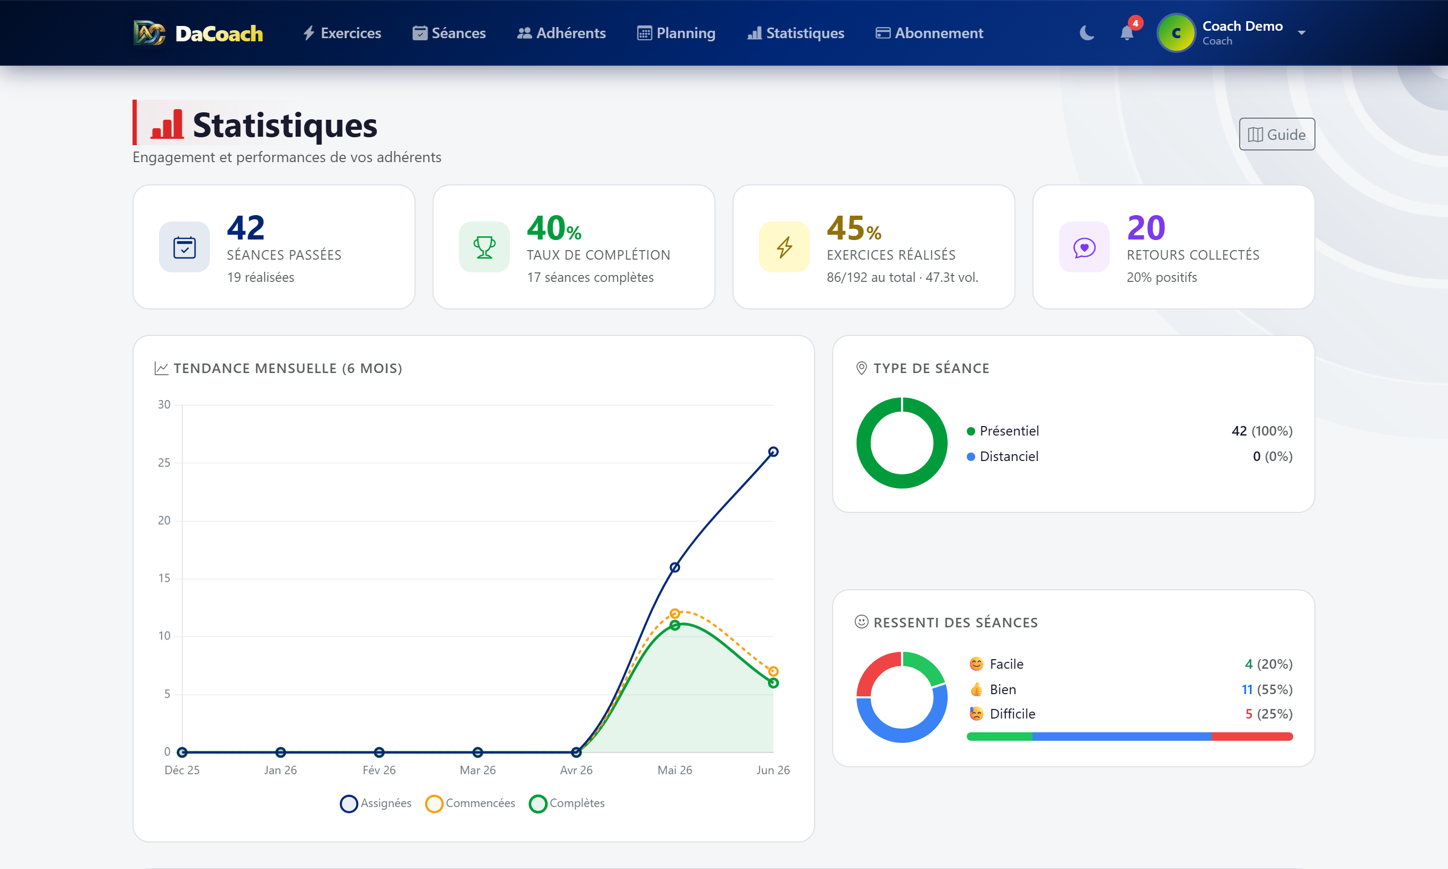Screen dimensions: 1448x869
Task: Expand the Coach Demo account dropdown arrow
Action: tap(1302, 33)
